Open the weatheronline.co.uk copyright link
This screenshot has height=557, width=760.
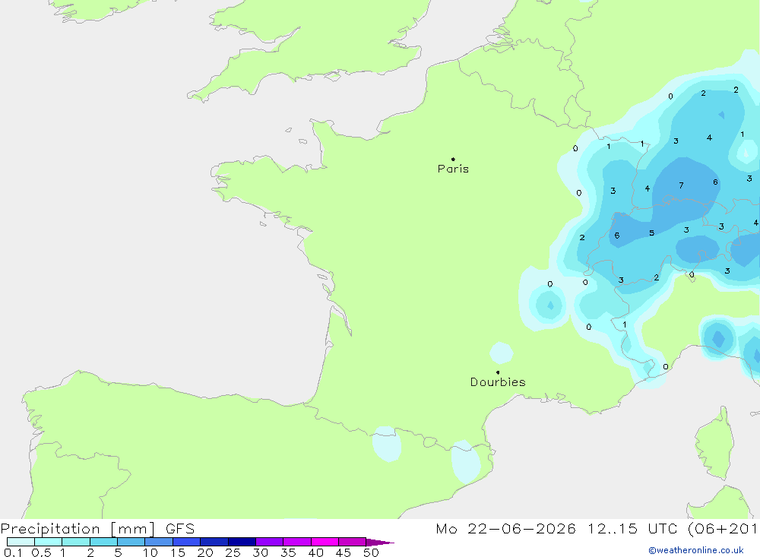point(696,550)
